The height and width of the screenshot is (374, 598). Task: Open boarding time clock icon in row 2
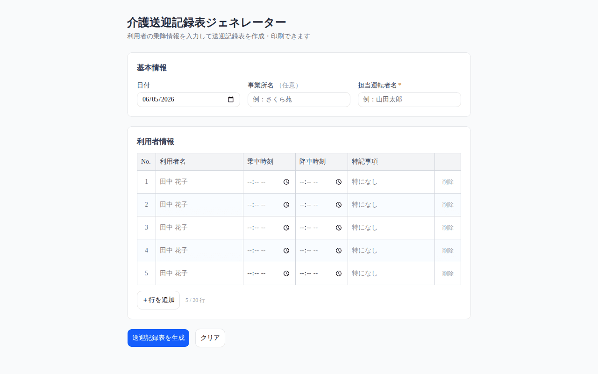click(x=286, y=205)
